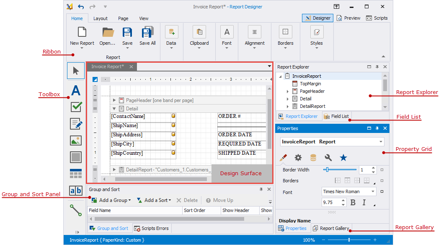441x245 pixels.
Task: Adjust the Border Width slider
Action: coord(327,170)
